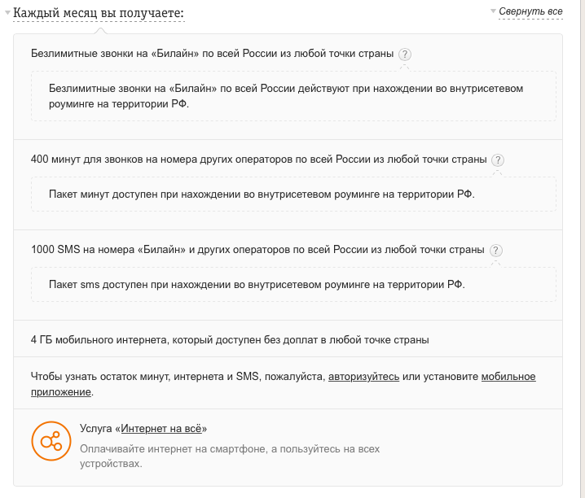Click 4 ГБ мобильного интернета row
The width and height of the screenshot is (585, 498).
click(288, 339)
